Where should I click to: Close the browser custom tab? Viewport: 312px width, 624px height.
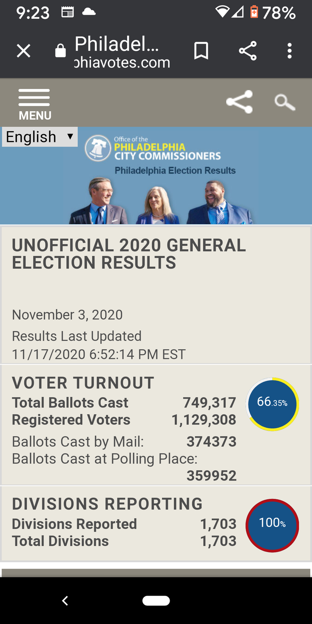[23, 51]
